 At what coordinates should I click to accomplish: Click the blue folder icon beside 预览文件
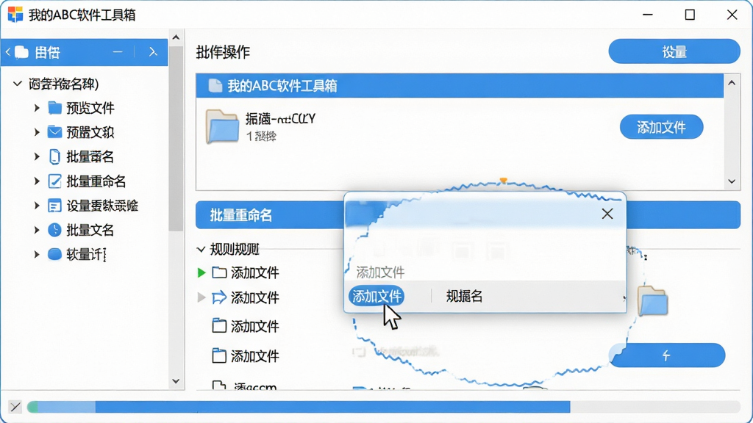point(54,108)
